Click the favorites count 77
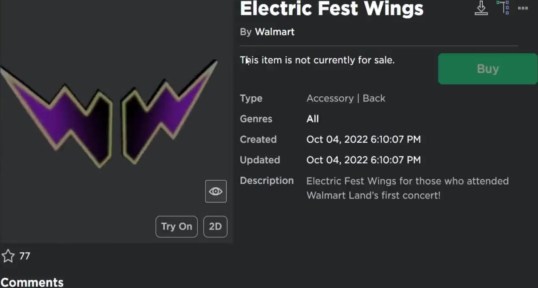The height and width of the screenshot is (288, 538). (x=25, y=256)
